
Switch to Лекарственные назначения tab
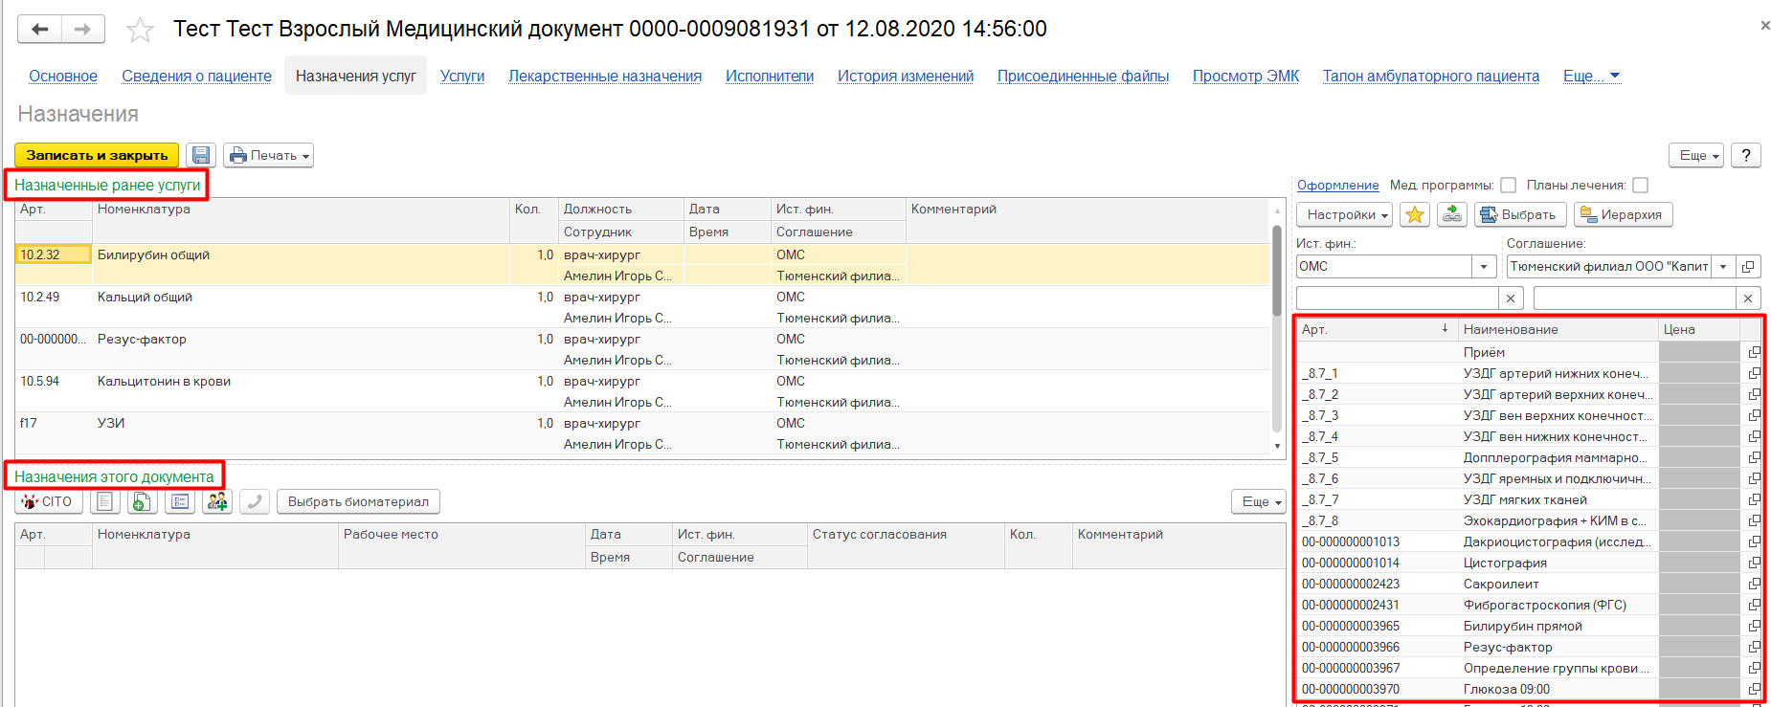(604, 77)
